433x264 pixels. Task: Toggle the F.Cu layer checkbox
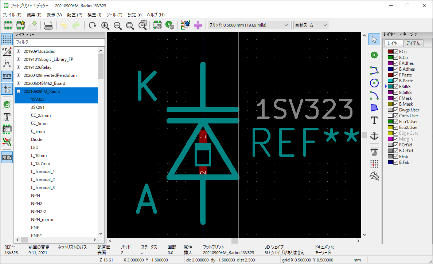click(x=395, y=52)
